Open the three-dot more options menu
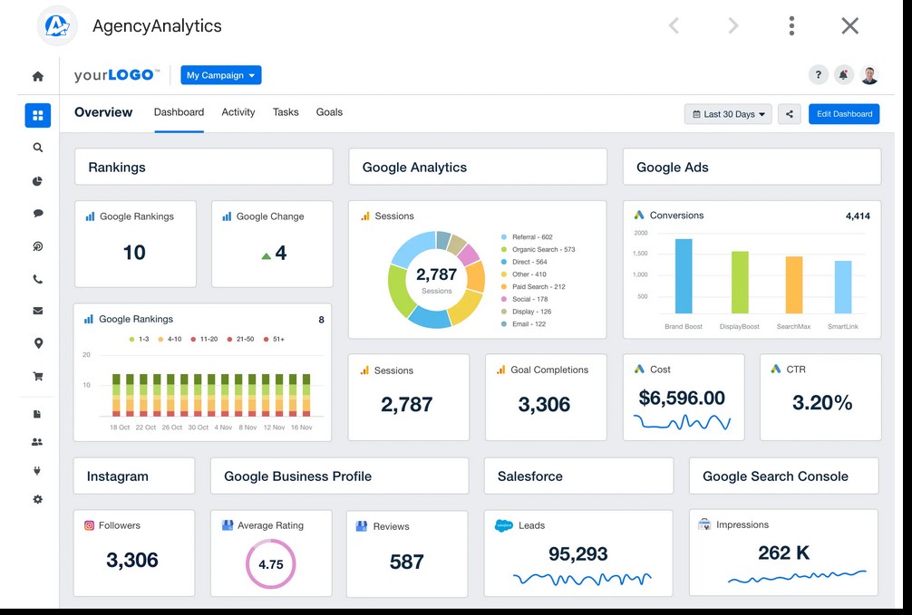Image resolution: width=912 pixels, height=615 pixels. (791, 25)
